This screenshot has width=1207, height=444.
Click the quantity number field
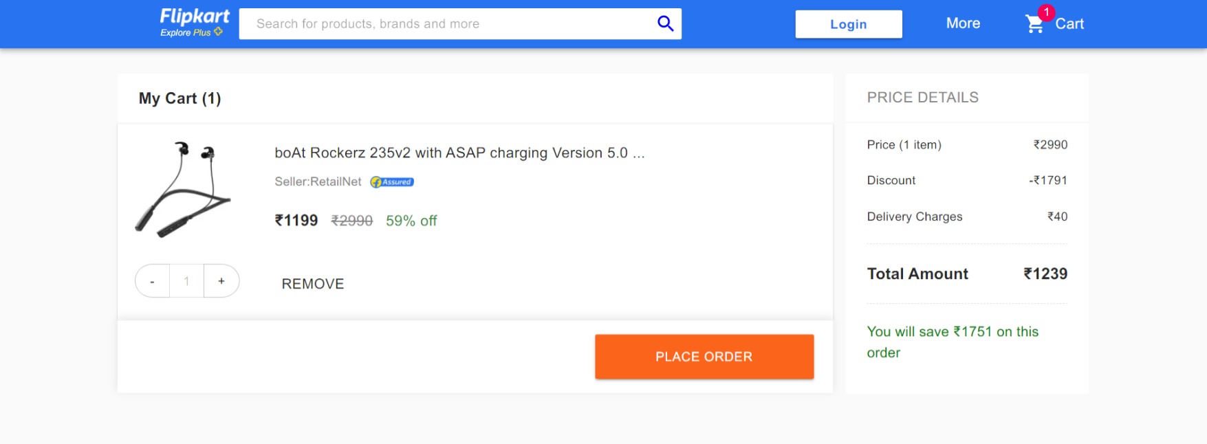(186, 280)
